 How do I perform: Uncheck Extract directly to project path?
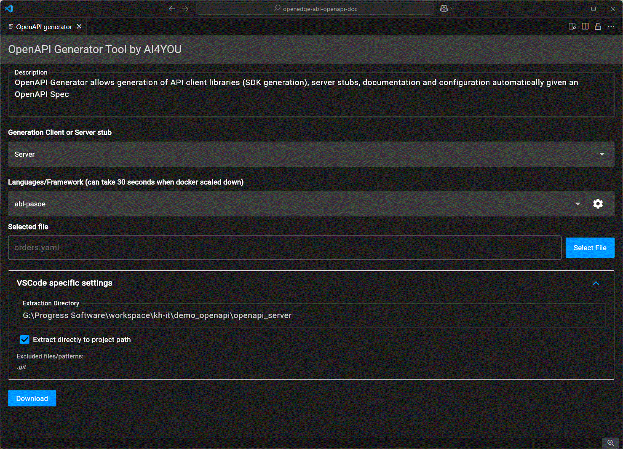click(x=25, y=339)
